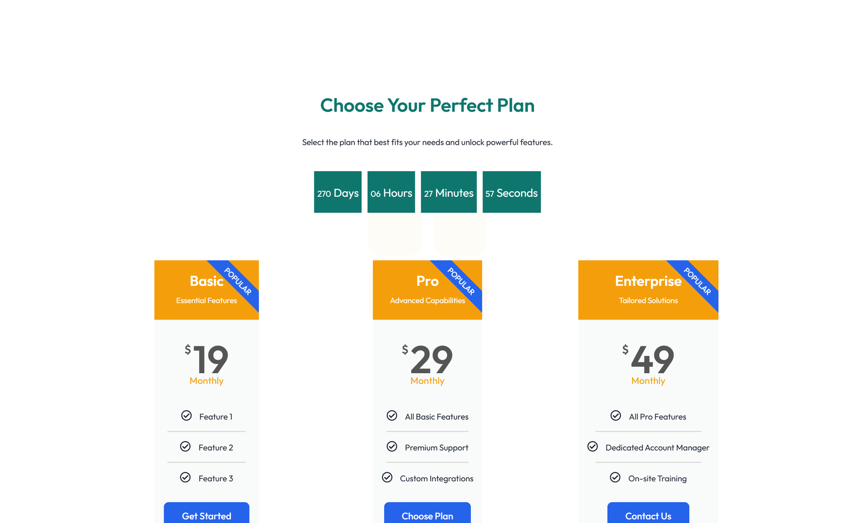Click the checkmark icon beside Feature 3
The height and width of the screenshot is (523, 855).
(185, 476)
